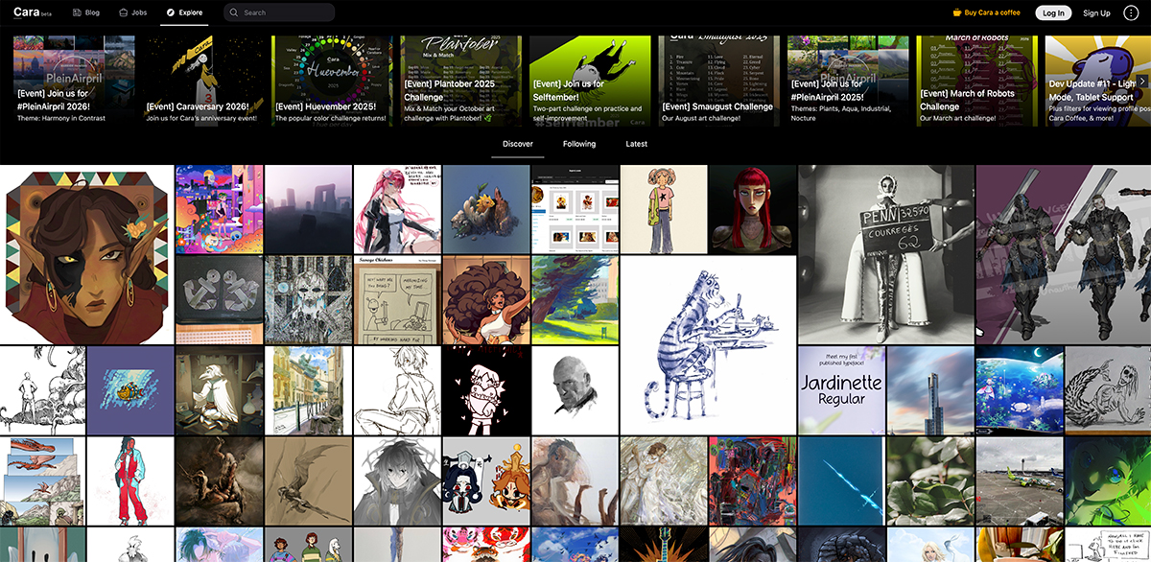Screen dimensions: 1151x562
Task: Click the carousel next arrow on the events banner
Action: (1142, 81)
